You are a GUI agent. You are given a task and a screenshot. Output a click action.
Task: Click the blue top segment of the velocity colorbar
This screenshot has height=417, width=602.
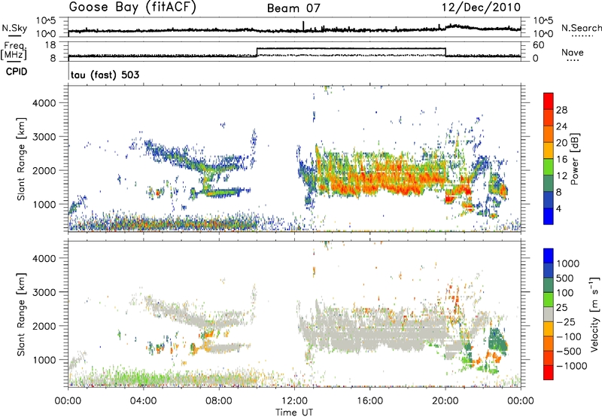pos(549,256)
